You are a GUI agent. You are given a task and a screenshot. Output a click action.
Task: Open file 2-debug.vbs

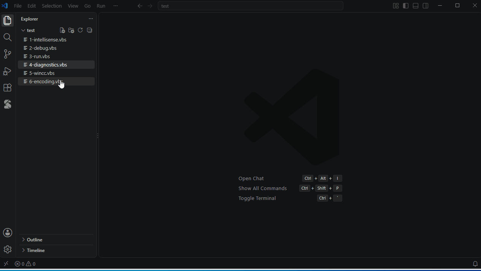(56, 48)
